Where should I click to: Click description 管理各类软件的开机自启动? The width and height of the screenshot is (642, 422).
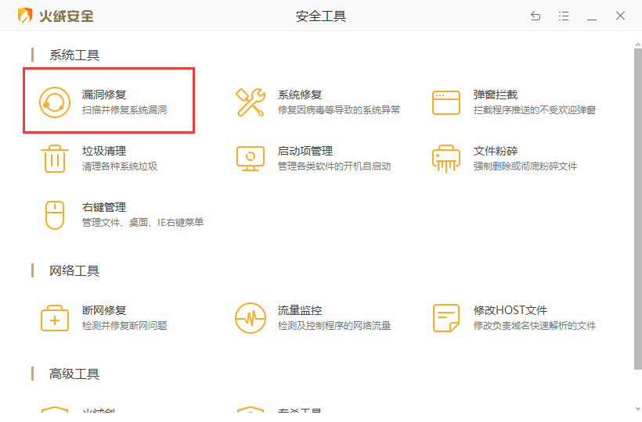tap(334, 166)
